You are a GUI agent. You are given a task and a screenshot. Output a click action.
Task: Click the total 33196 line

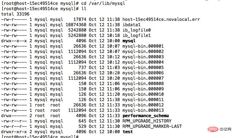click(x=15, y=14)
